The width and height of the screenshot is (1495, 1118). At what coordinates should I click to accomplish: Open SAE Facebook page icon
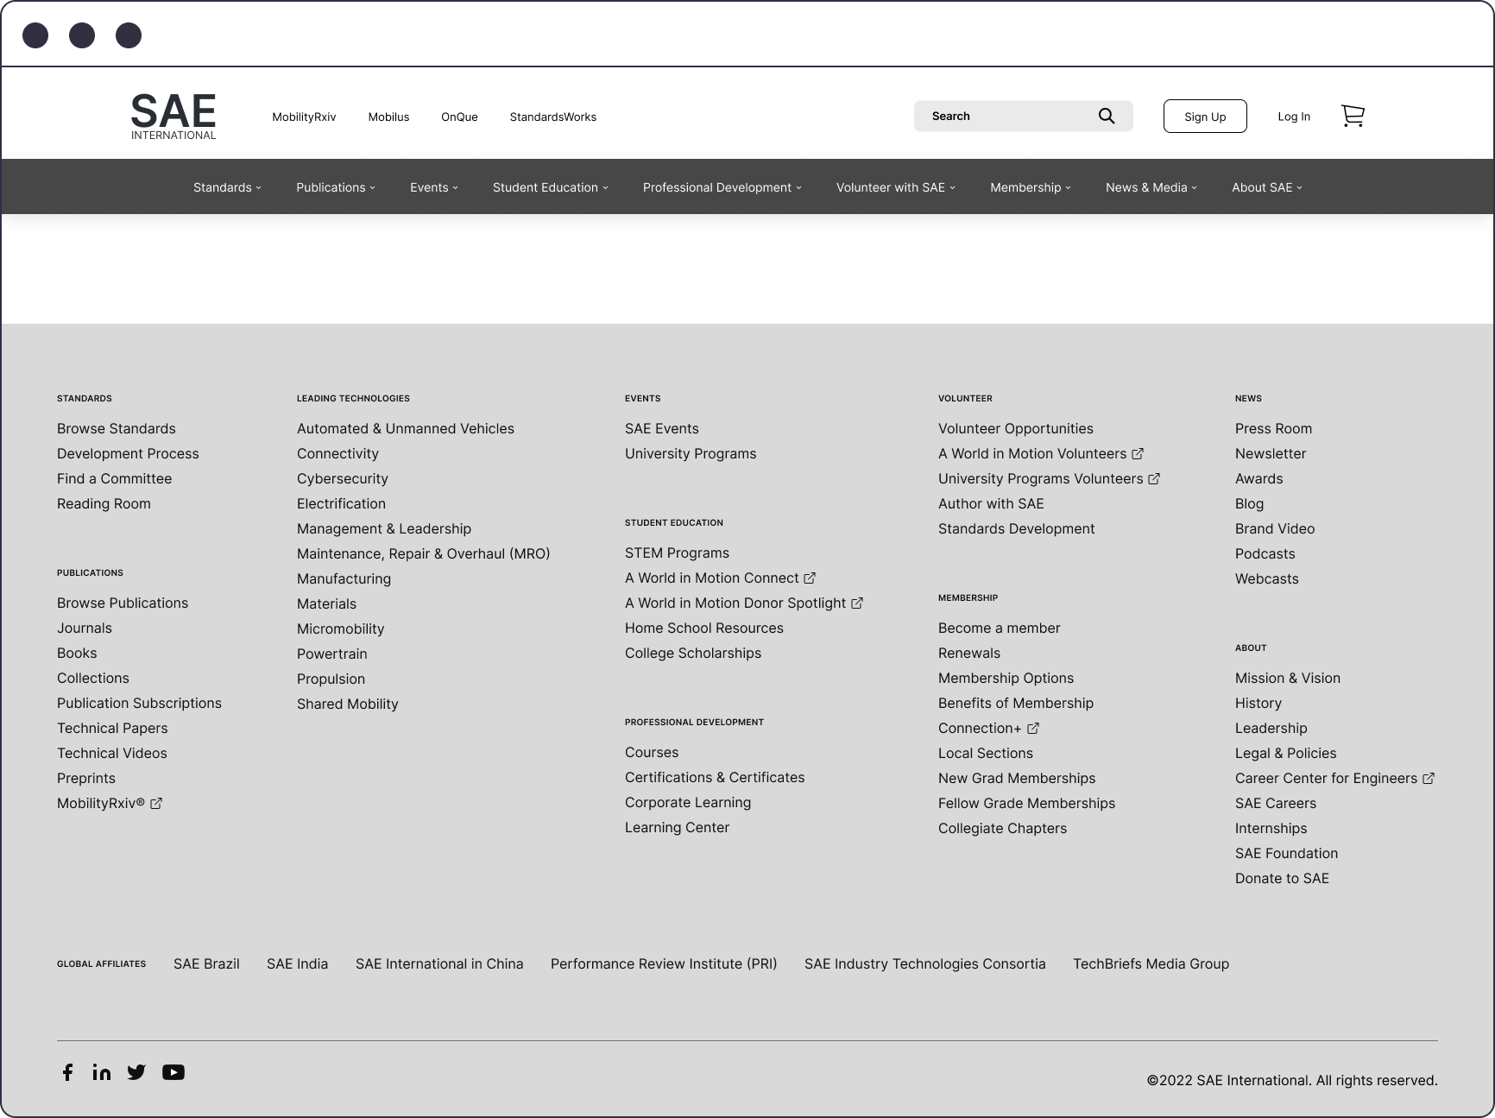pyautogui.click(x=67, y=1072)
